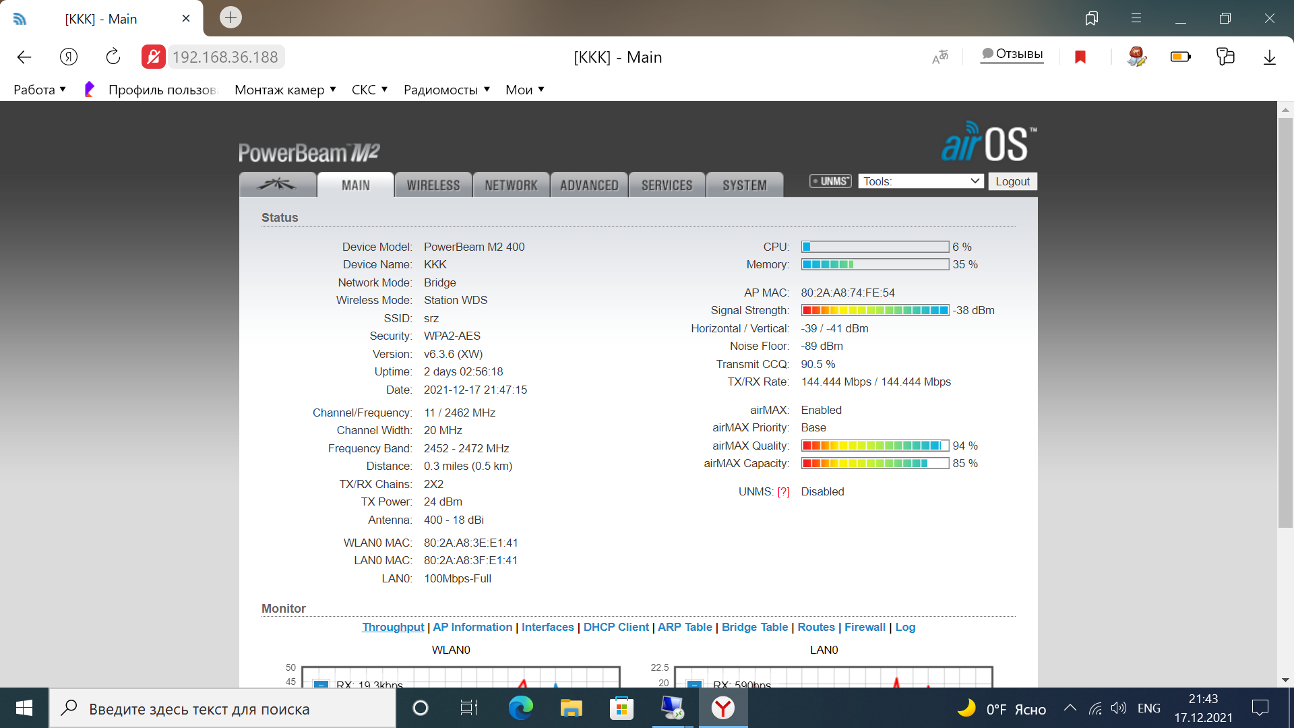
Task: Open the Log monitor link
Action: (905, 627)
